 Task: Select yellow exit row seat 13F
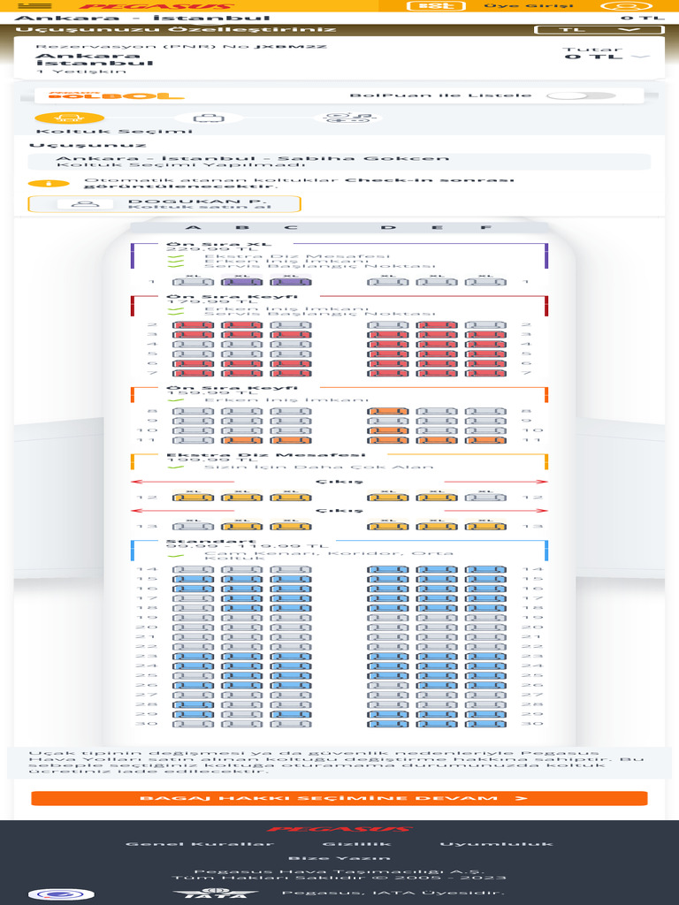coord(485,527)
